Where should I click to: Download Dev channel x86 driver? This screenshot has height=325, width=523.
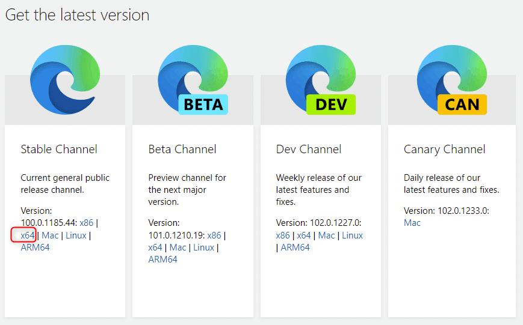tap(283, 235)
